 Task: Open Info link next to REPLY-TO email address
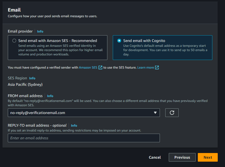coord(74,126)
